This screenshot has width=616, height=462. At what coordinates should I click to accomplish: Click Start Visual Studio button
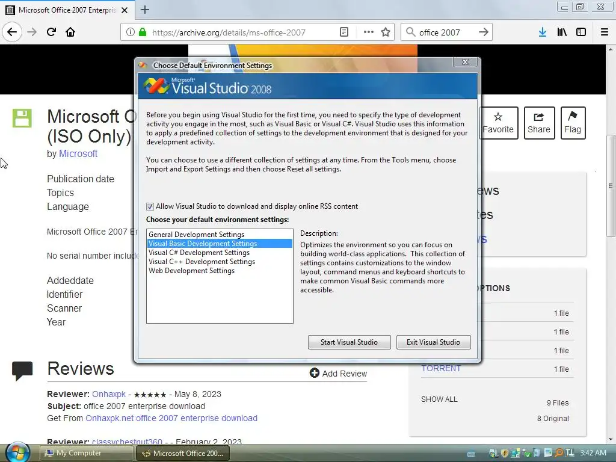[x=350, y=342]
